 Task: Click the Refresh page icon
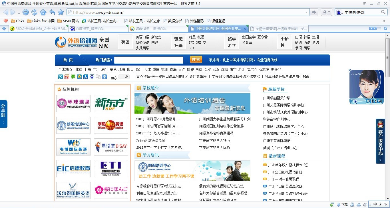pyautogui.click(x=34, y=12)
